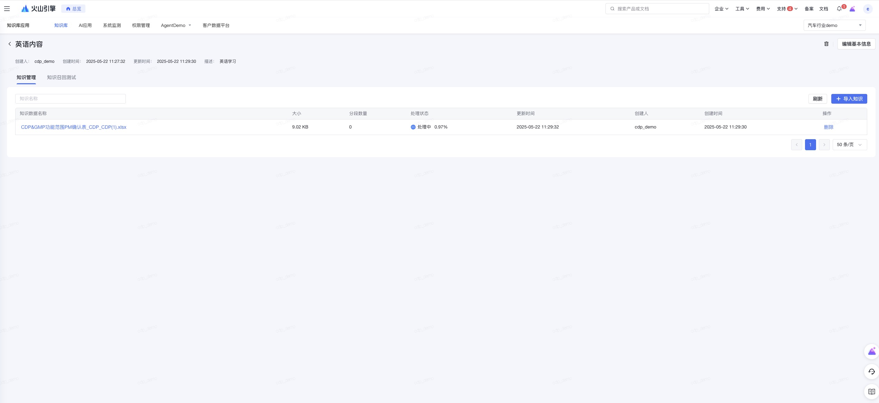
Task: Switch to the 知识库 tab
Action: [61, 25]
